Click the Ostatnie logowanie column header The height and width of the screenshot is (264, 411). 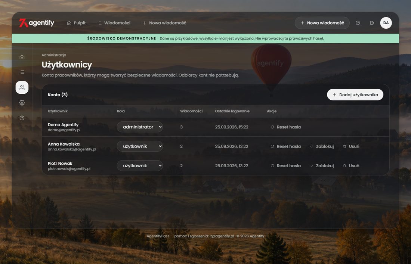click(232, 111)
